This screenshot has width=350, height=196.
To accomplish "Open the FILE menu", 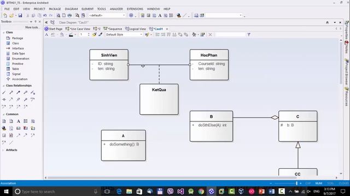I will click(7, 9).
